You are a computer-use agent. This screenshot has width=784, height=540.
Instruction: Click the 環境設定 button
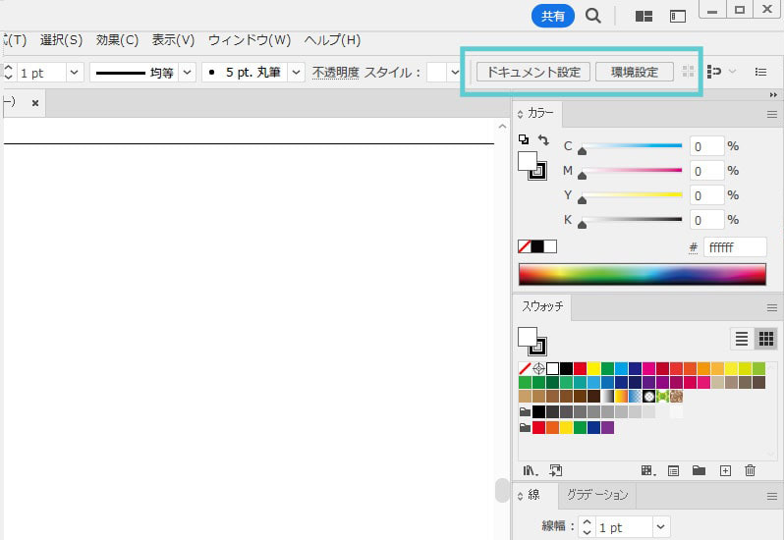(x=635, y=72)
